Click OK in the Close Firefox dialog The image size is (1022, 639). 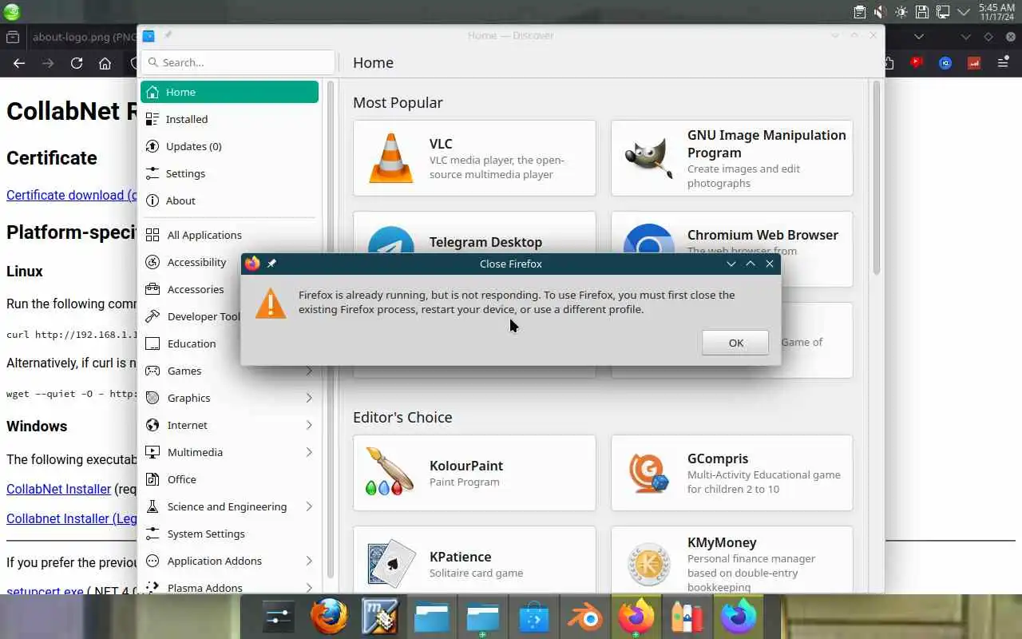click(x=735, y=343)
